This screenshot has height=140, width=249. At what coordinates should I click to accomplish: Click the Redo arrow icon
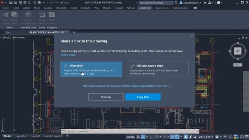(51, 3)
